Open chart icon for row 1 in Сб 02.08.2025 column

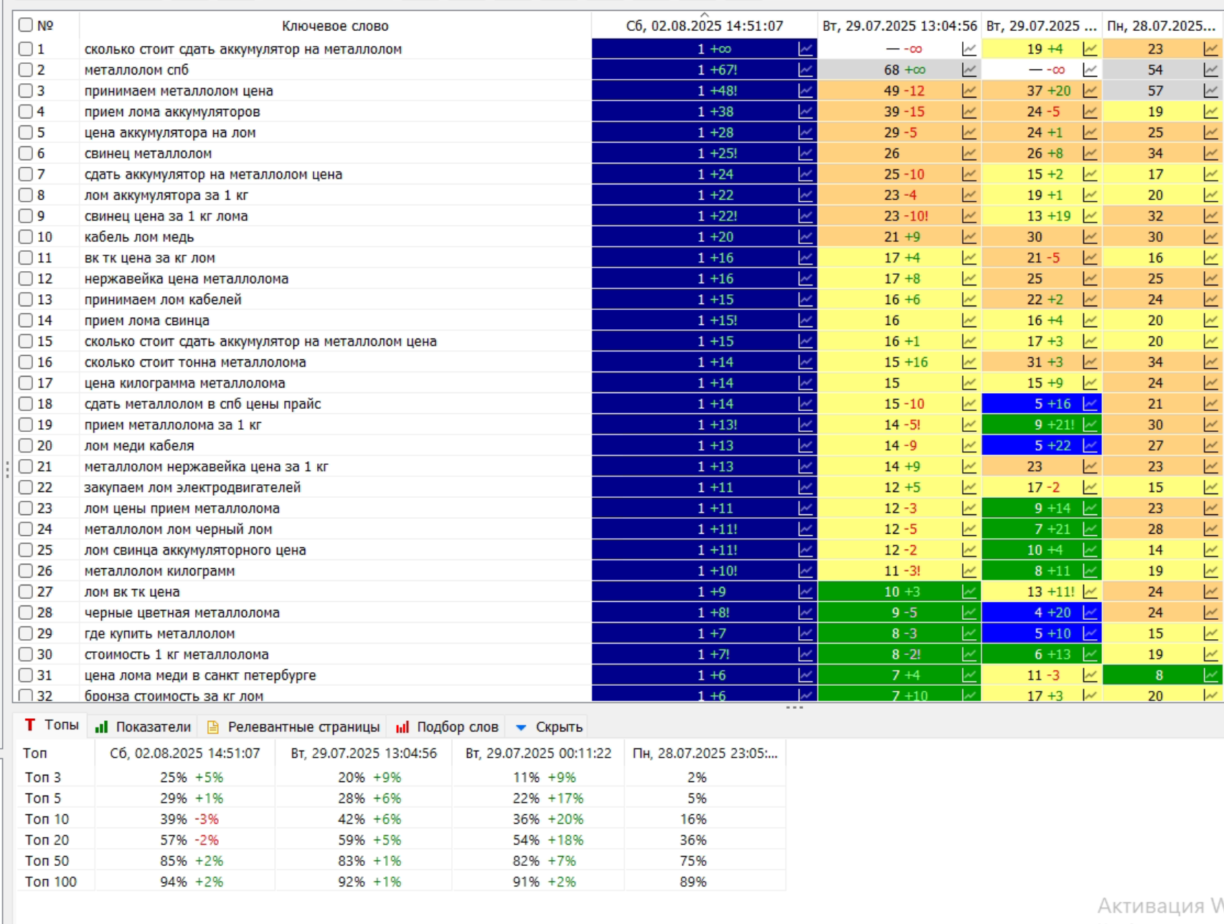pyautogui.click(x=806, y=49)
